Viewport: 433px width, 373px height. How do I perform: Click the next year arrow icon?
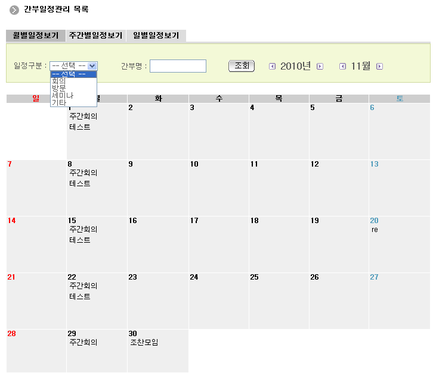coord(320,67)
